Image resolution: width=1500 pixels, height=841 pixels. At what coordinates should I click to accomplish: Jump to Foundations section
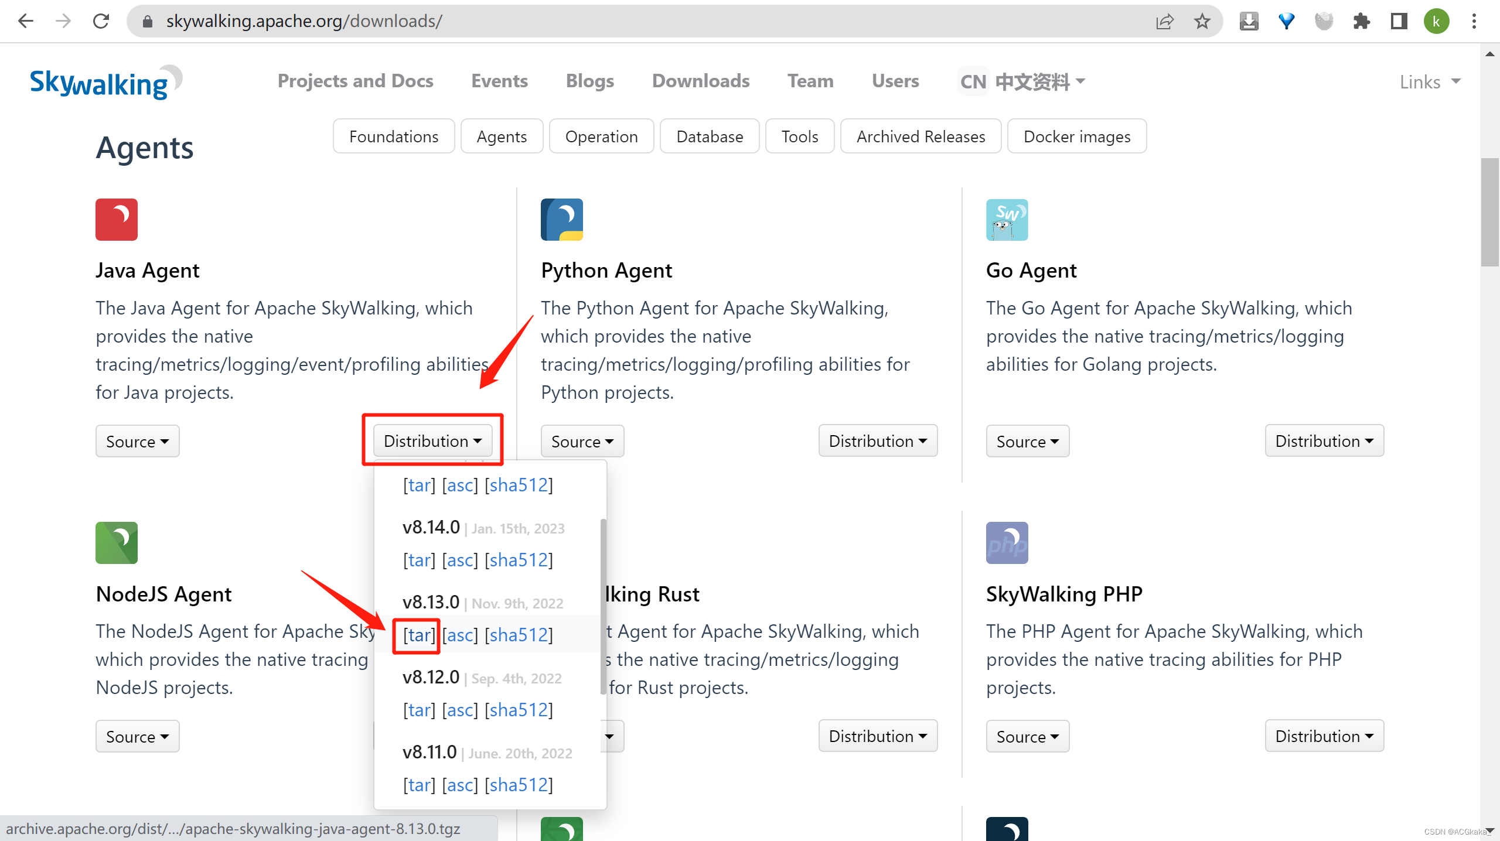tap(394, 136)
